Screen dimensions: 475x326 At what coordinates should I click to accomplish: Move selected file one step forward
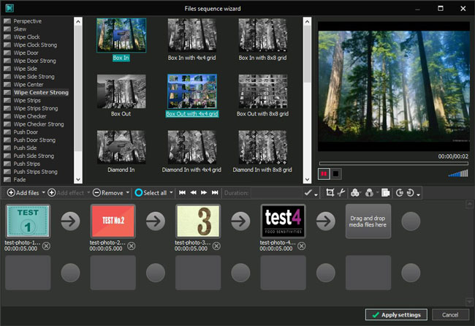click(x=204, y=193)
